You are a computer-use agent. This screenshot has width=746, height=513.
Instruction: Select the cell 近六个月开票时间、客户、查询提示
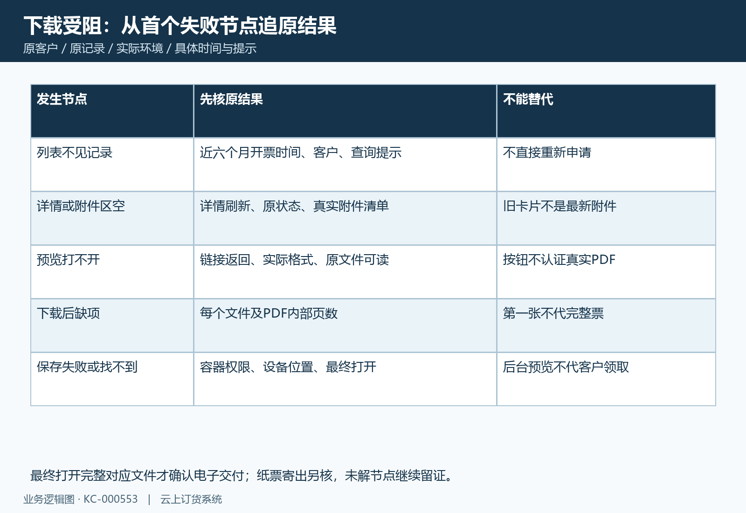point(345,165)
